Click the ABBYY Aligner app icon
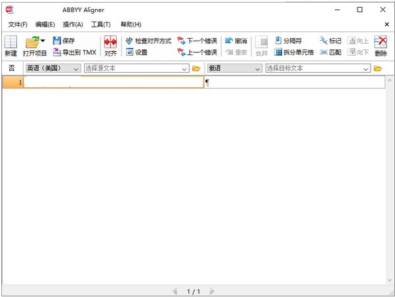The width and height of the screenshot is (395, 297). click(9, 10)
